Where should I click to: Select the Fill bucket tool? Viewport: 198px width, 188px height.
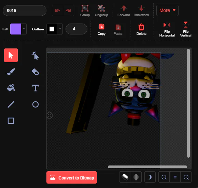[x=11, y=88]
